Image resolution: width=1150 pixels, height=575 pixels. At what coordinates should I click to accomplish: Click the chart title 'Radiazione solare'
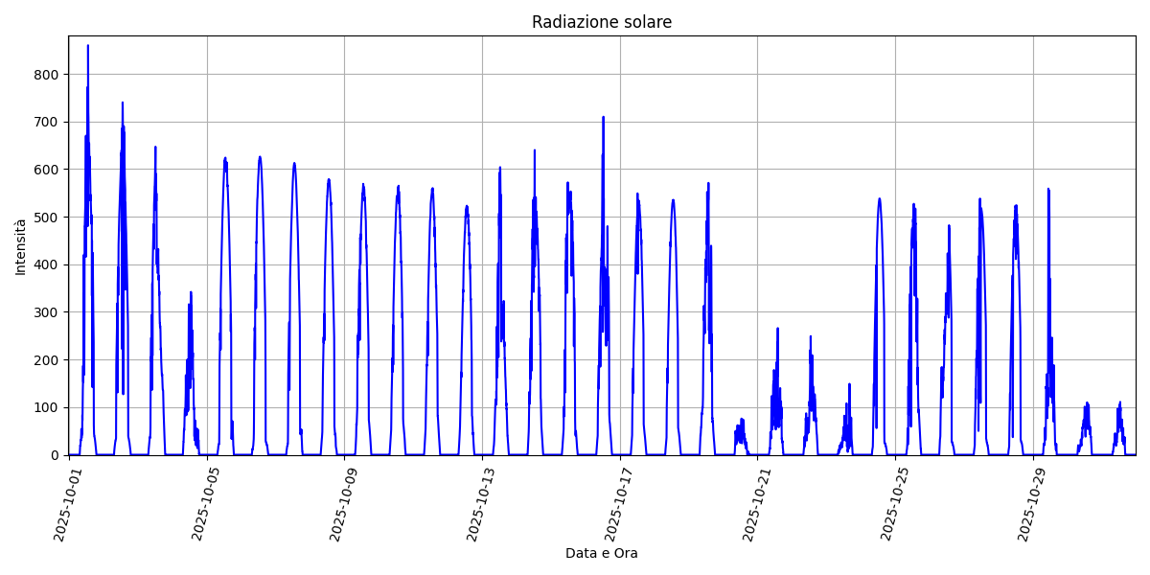602,22
